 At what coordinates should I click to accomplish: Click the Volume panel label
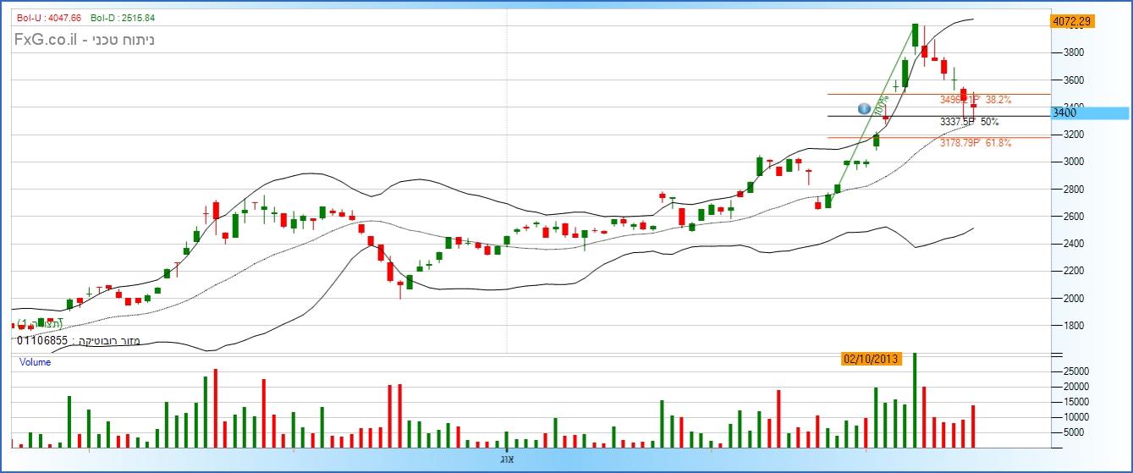point(35,362)
